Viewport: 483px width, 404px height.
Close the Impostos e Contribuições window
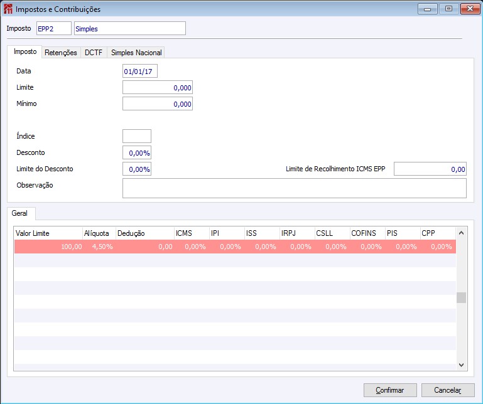470,9
